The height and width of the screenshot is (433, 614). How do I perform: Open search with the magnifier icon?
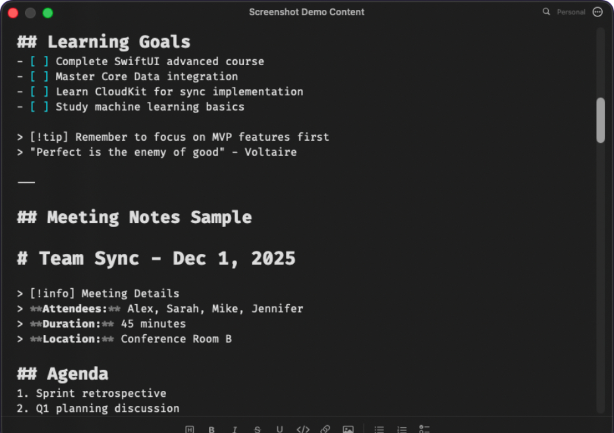(546, 12)
